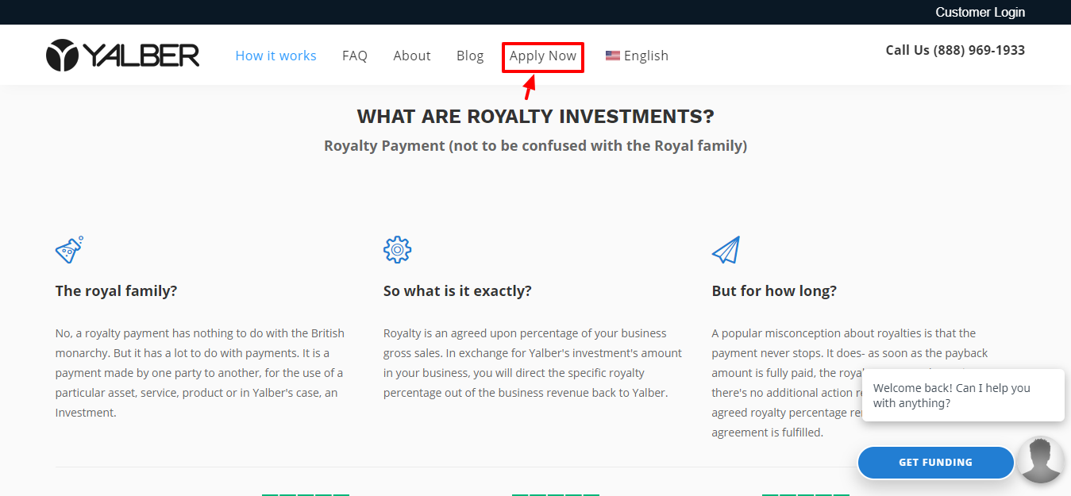Open Customer Login
The width and height of the screenshot is (1071, 496).
tap(980, 12)
